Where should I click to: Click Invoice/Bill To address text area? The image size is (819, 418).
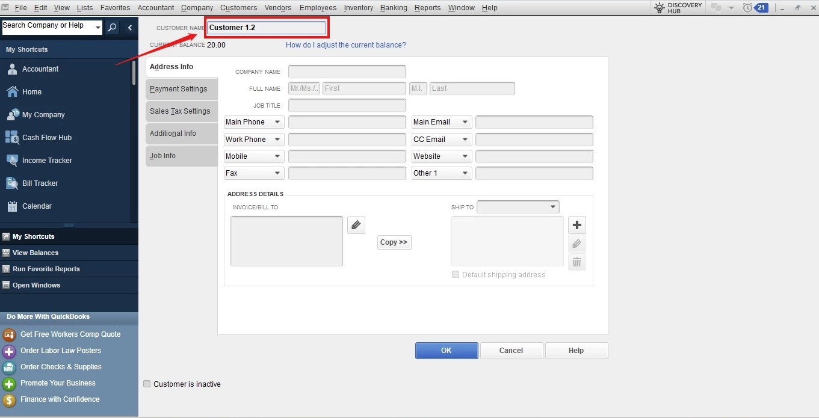[x=286, y=241]
